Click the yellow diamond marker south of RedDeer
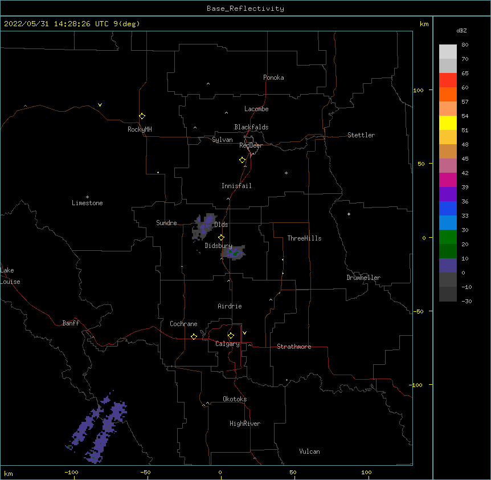 (242, 160)
